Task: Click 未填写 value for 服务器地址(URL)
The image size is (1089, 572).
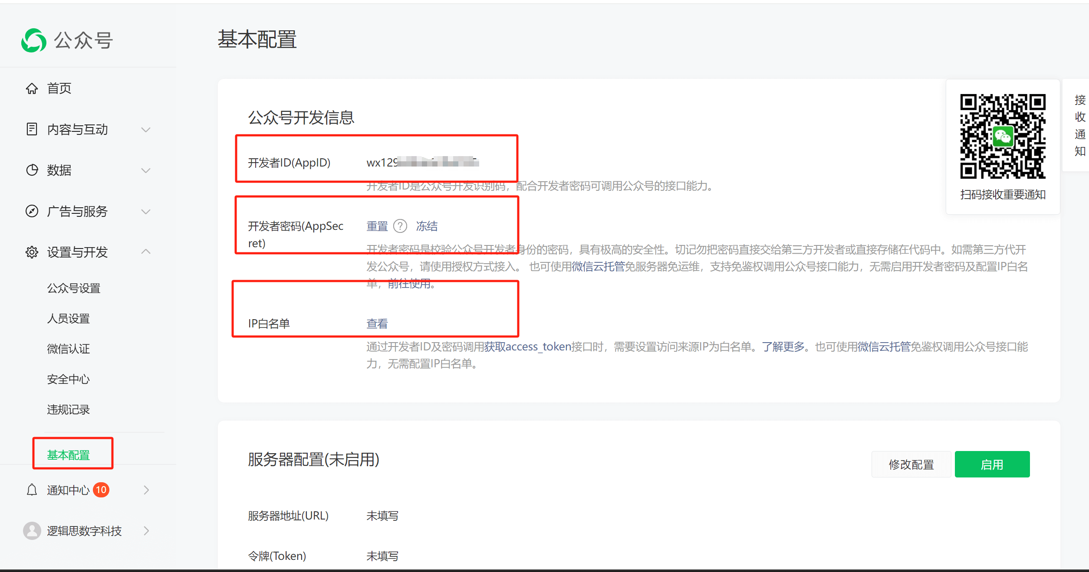Action: click(382, 516)
